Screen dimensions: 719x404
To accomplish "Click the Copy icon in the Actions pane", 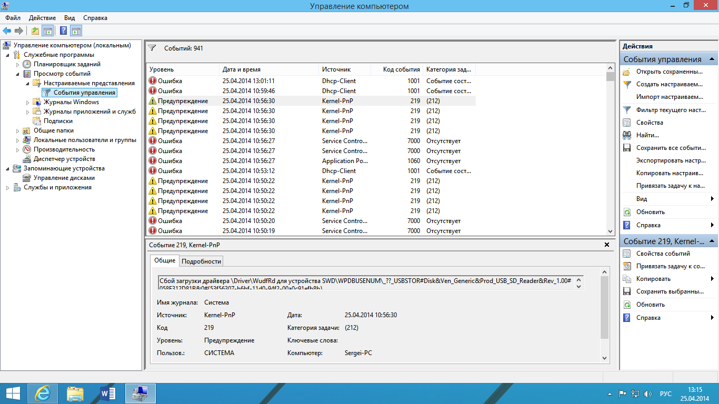I will [x=627, y=279].
